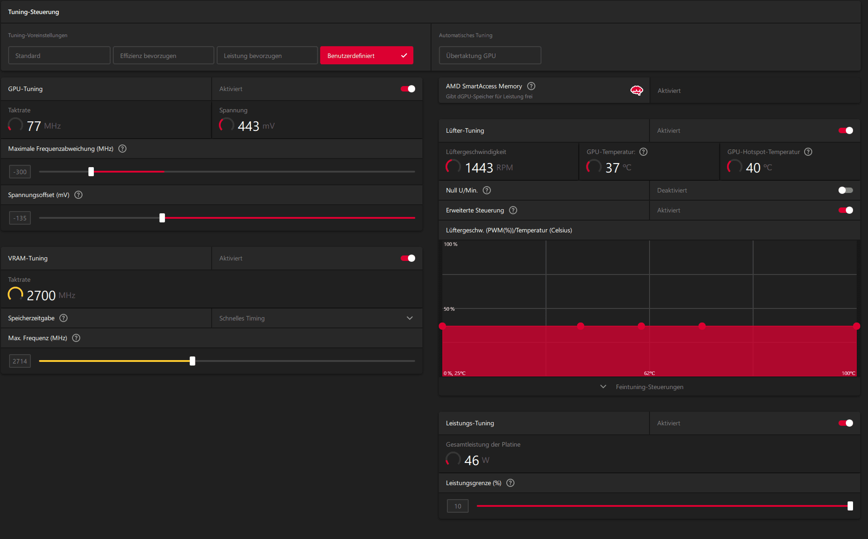Click the AMD SmartAccess Memory Aktiviert status
868x539 pixels.
(x=669, y=91)
